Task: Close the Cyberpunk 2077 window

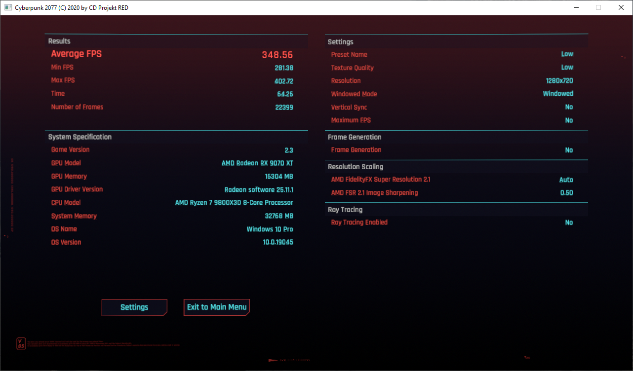Action: pos(621,7)
